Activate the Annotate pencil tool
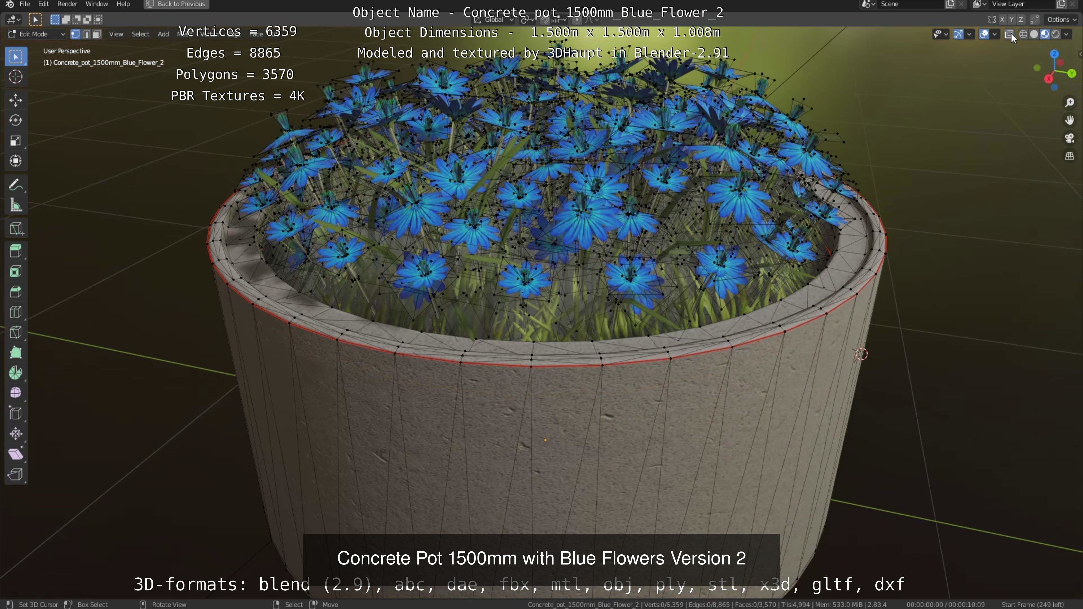The width and height of the screenshot is (1083, 609). coord(16,185)
